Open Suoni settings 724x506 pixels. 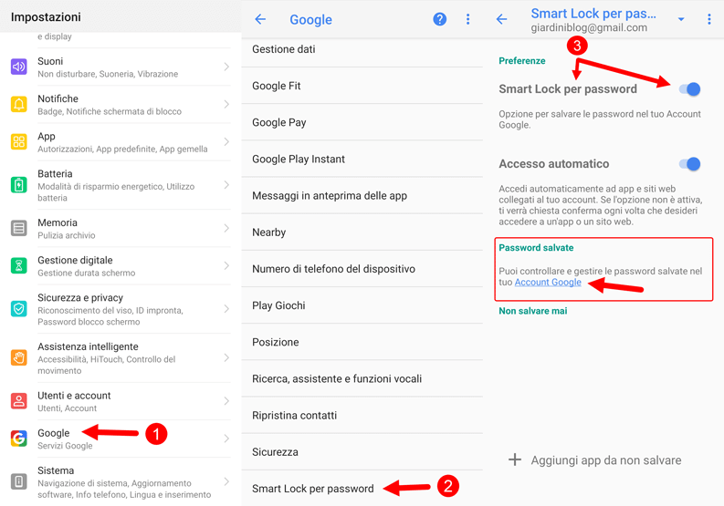click(120, 67)
